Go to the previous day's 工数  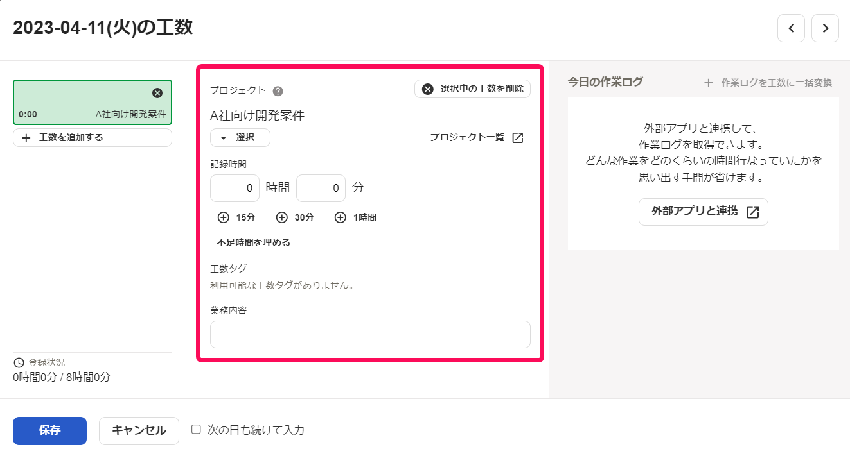(791, 28)
